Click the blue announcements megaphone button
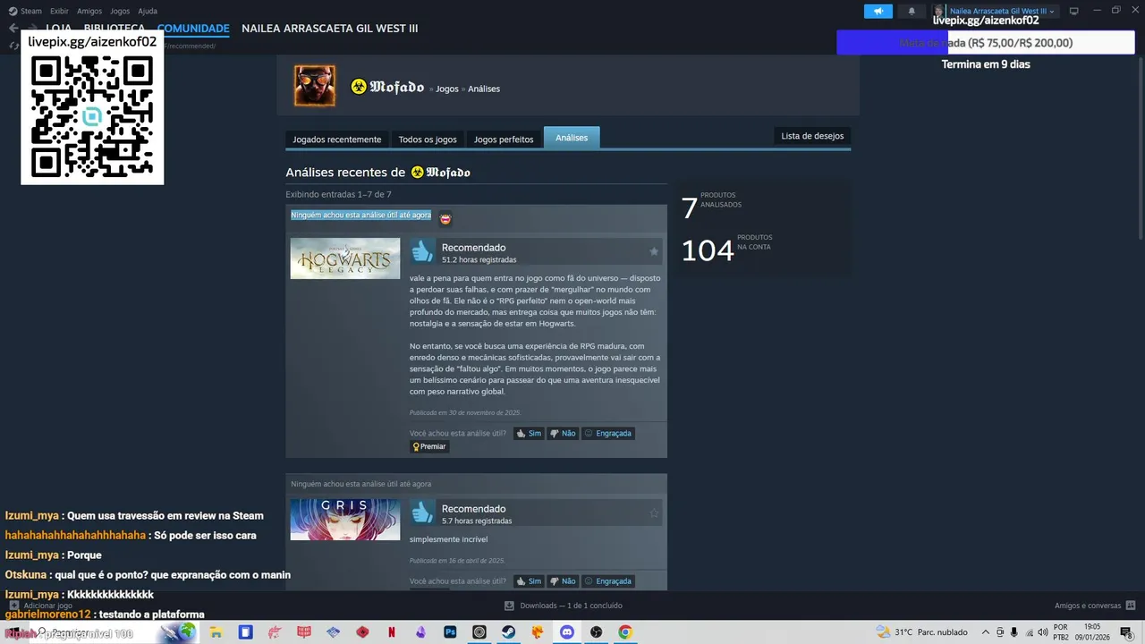Image resolution: width=1145 pixels, height=644 pixels. click(878, 11)
